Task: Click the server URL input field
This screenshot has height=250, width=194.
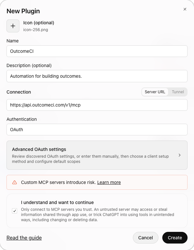Action: pos(97,105)
